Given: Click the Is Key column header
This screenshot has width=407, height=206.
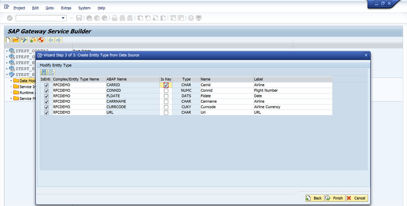Looking at the screenshot, I should click(166, 79).
